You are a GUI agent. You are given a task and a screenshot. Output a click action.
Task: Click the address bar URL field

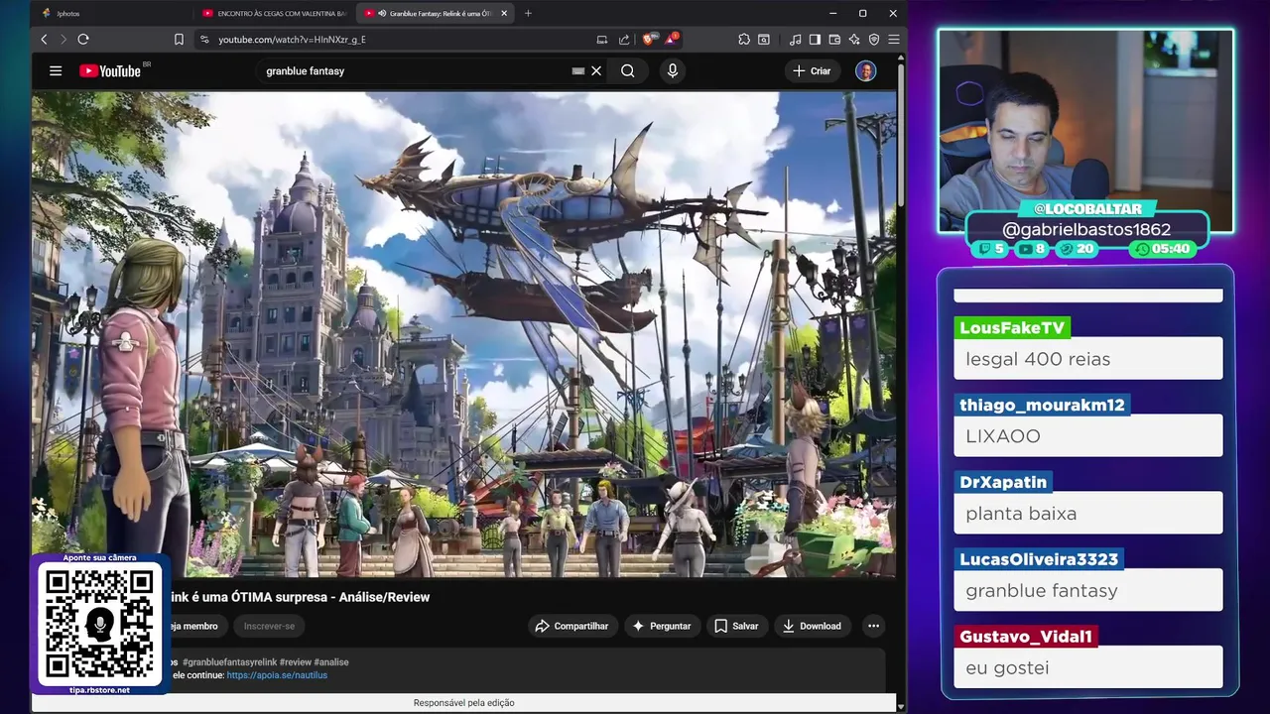(x=397, y=40)
